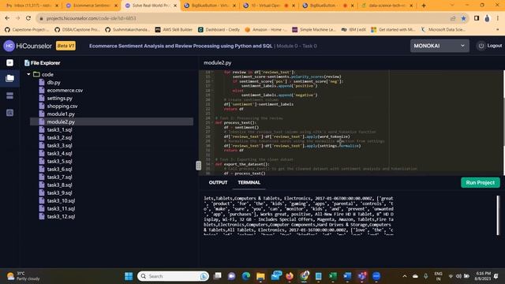Click the Run Project button
The height and width of the screenshot is (284, 505).
tap(481, 182)
